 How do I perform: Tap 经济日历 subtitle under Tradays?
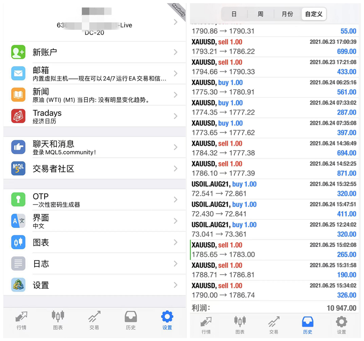[44, 121]
